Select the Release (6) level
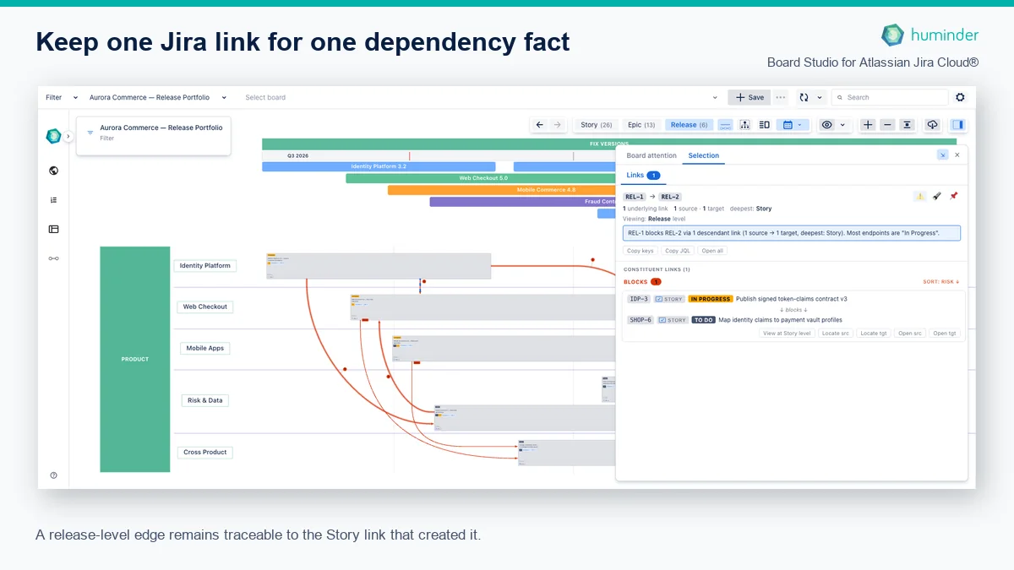 click(x=690, y=125)
